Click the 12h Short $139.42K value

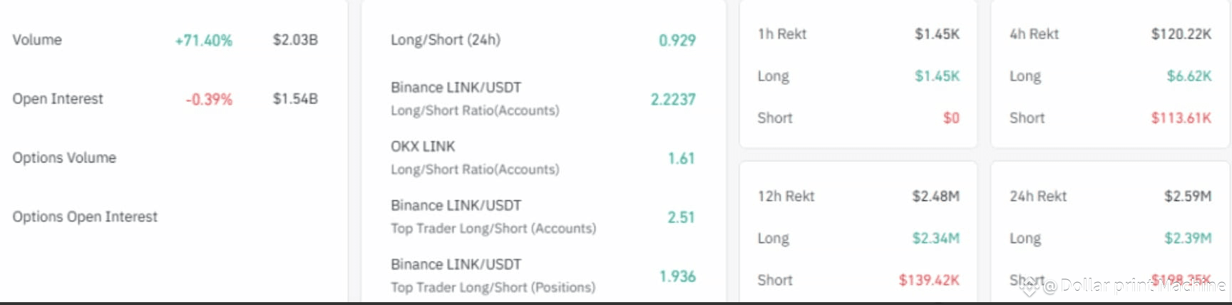point(929,280)
